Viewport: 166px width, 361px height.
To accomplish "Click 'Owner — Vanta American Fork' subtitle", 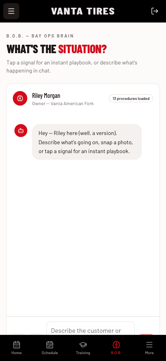I will click(63, 104).
